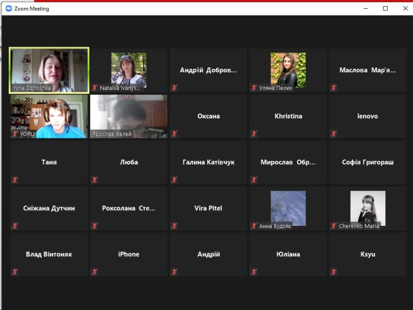This screenshot has width=413, height=310.
Task: Click the muted microphone icon on Оксана's tile
Action: (174, 134)
